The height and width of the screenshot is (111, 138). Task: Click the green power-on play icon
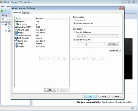[2, 11]
